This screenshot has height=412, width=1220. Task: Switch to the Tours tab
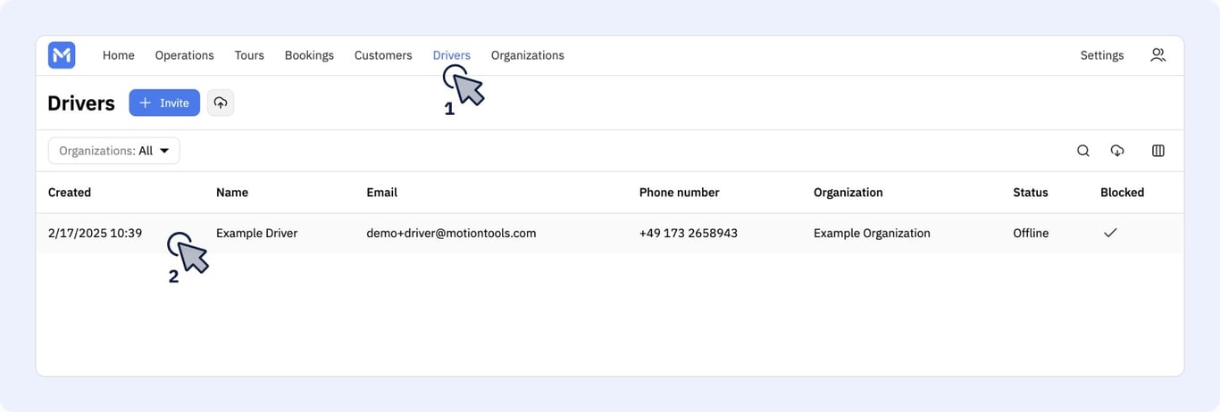(249, 55)
